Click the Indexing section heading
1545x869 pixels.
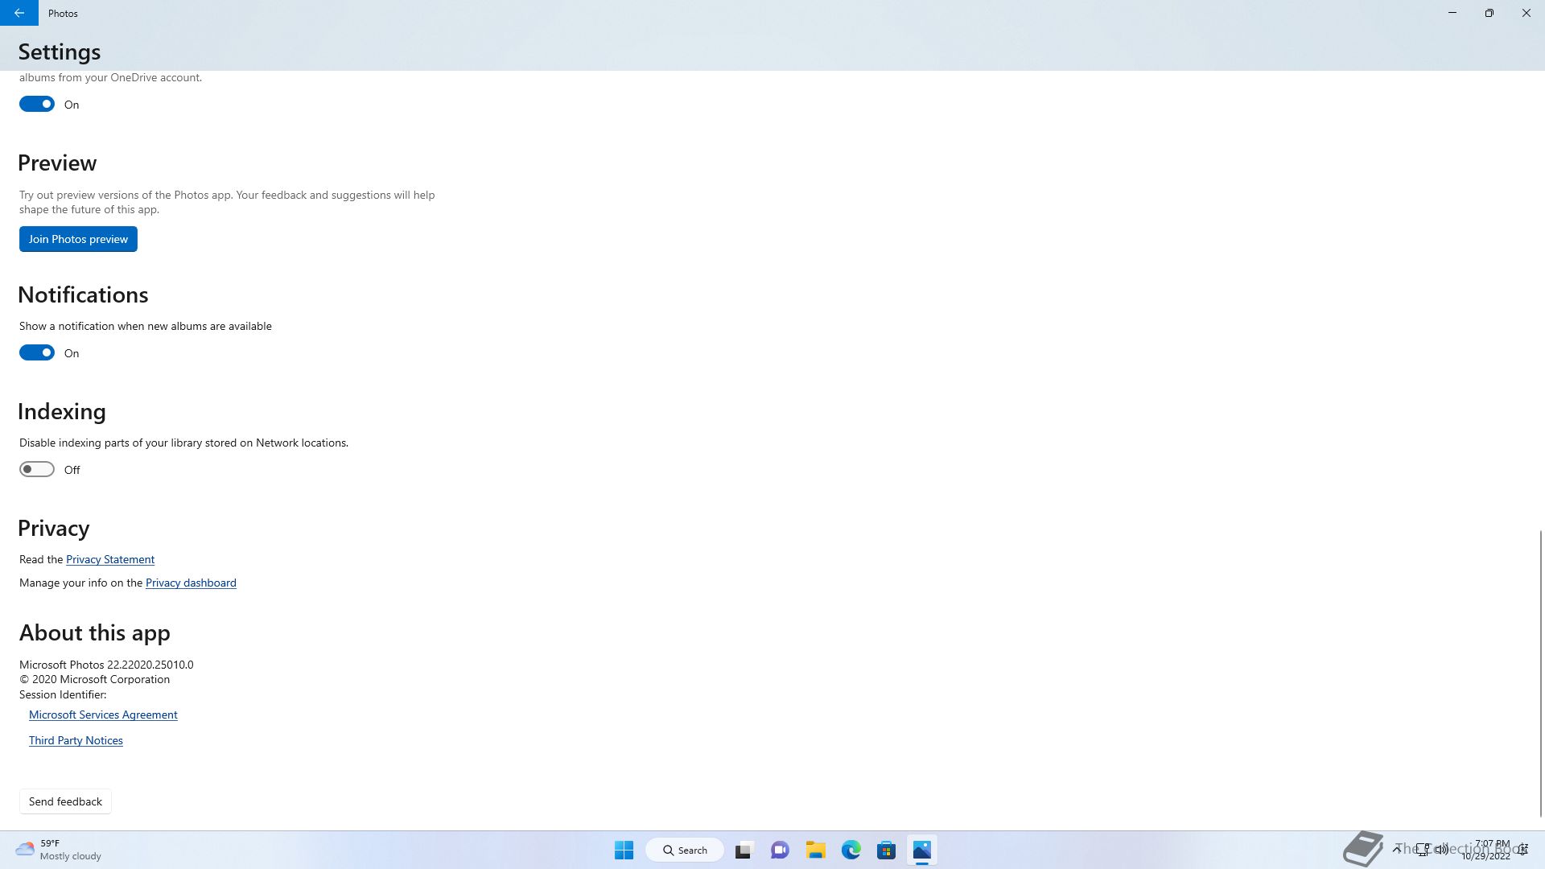point(62,411)
